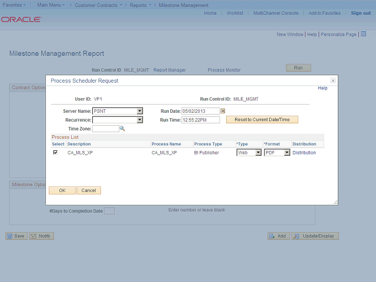Screen dimensions: 376x282
Task: Open the Run Date calendar picker
Action: [x=223, y=110]
